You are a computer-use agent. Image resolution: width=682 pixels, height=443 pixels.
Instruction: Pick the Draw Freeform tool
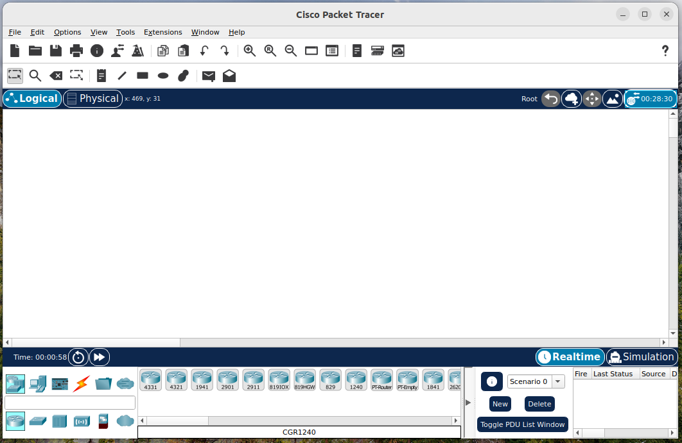pos(184,76)
